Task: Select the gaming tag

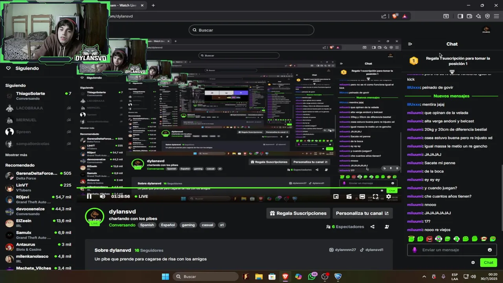Action: click(188, 225)
